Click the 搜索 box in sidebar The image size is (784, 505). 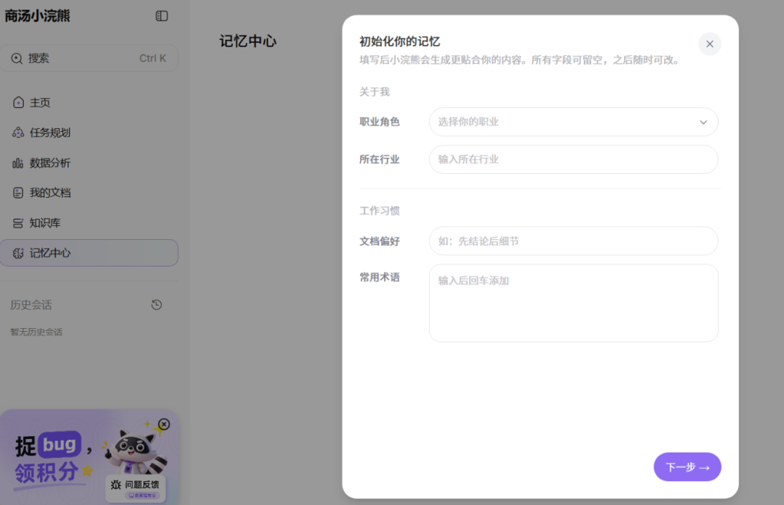pyautogui.click(x=89, y=59)
